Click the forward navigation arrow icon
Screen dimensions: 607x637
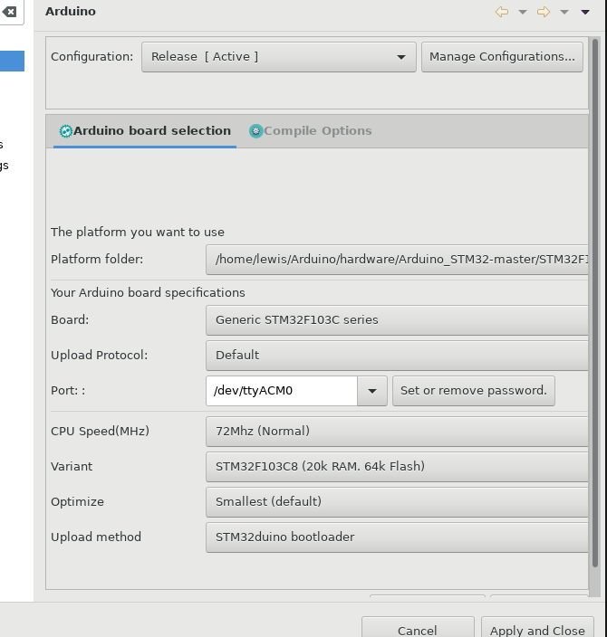pyautogui.click(x=544, y=12)
